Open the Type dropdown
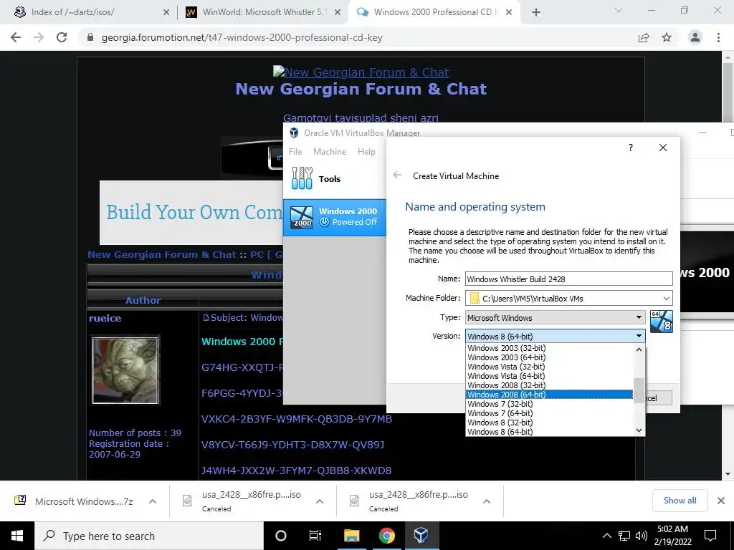Screen dimensions: 734x550 [x=556, y=317]
